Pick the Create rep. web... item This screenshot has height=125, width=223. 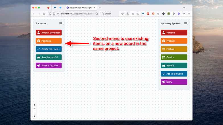coord(49,49)
